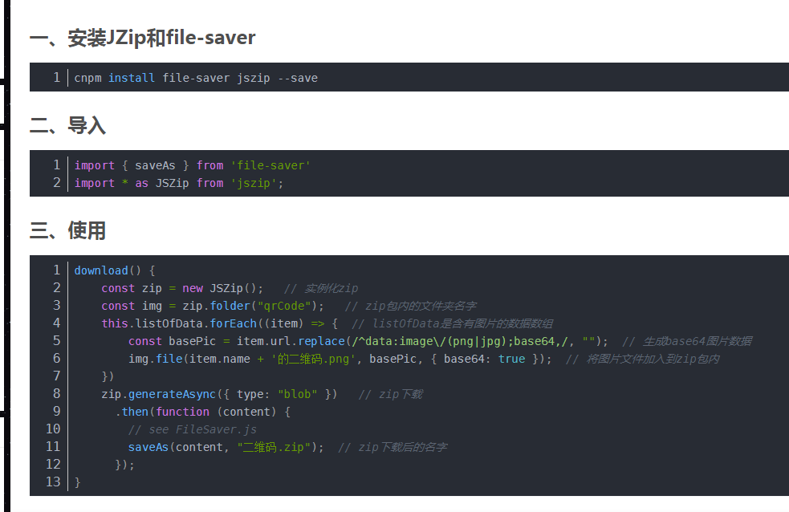Click heading 二、导入

click(x=68, y=126)
